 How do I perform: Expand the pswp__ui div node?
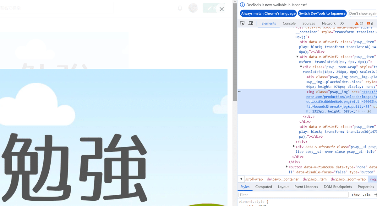point(294,146)
